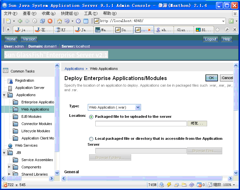The image size is (240, 190).
Task: Collapse the Applications tree node
Action: [x=4, y=95]
